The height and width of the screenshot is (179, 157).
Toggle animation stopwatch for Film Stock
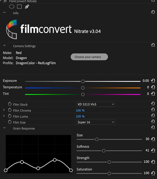[x=10, y=104]
